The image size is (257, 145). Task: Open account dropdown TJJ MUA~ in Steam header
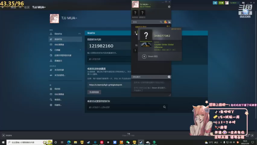pos(234,3)
